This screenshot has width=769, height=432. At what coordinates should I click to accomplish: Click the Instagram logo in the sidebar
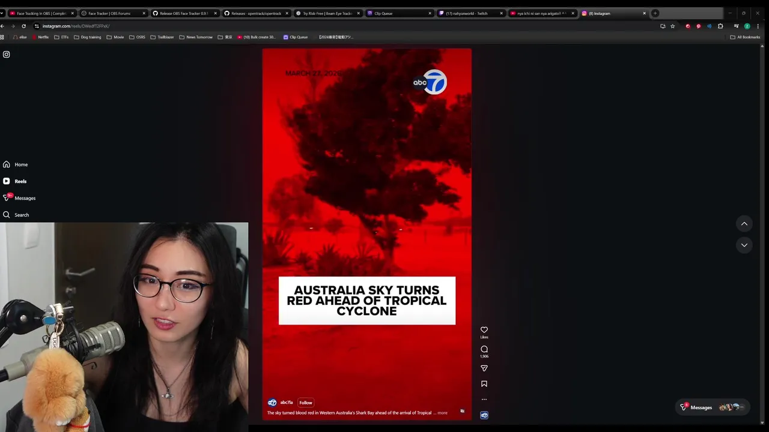[x=6, y=55]
